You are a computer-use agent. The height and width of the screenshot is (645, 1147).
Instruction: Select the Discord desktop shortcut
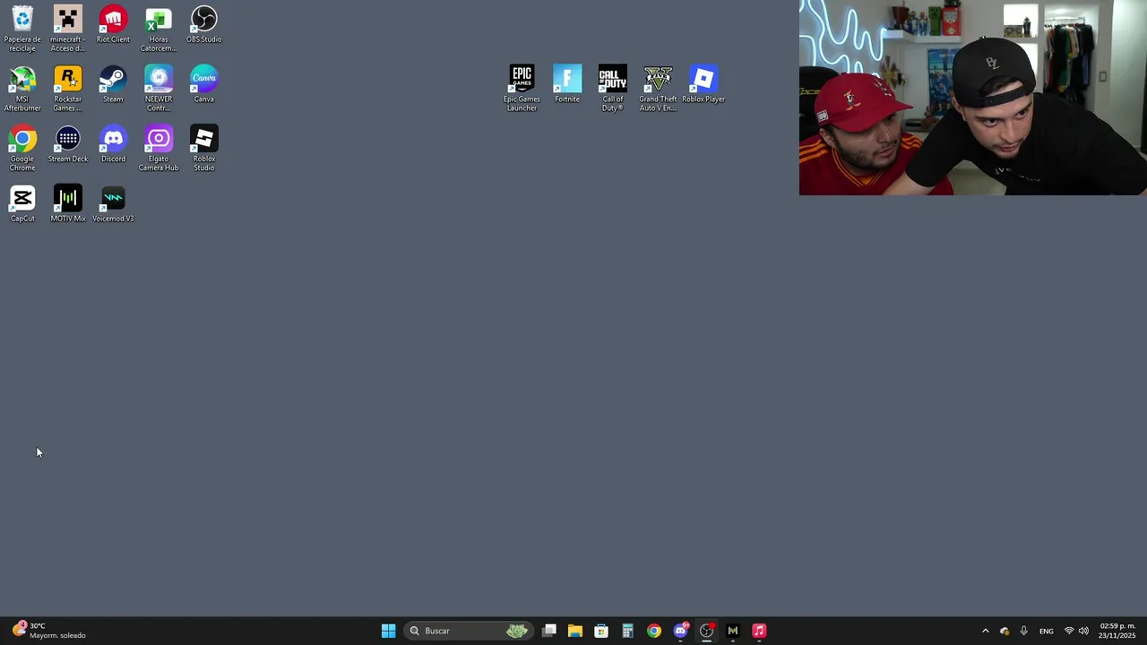[x=113, y=145]
